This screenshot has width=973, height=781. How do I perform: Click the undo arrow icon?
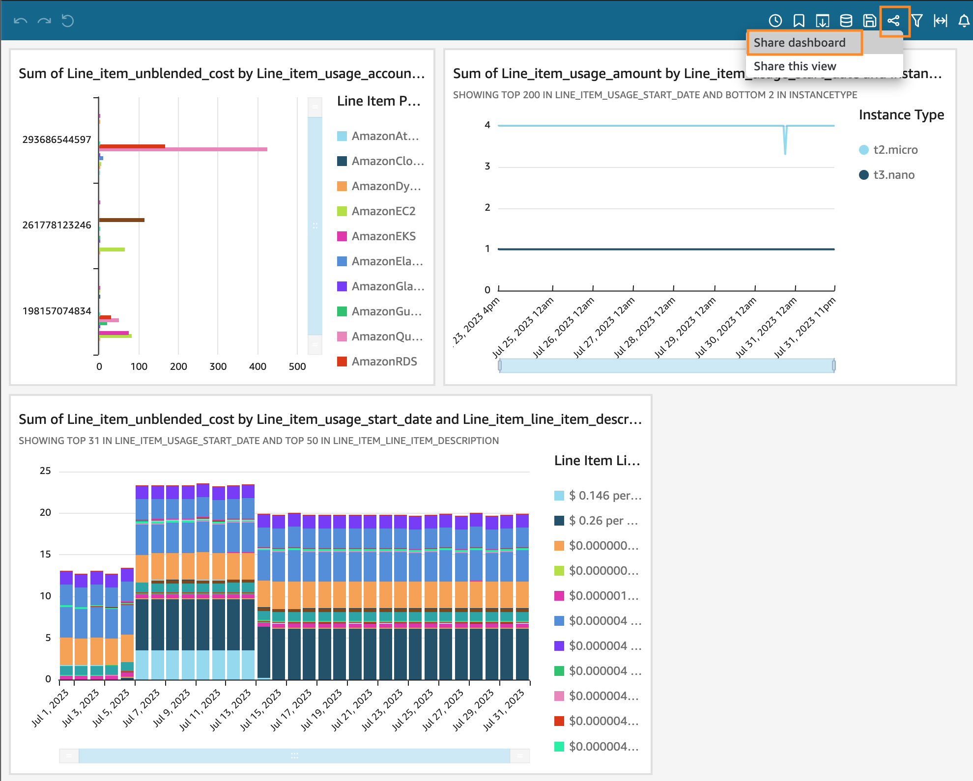coord(21,21)
